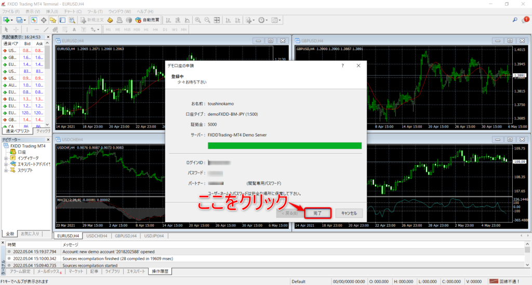Open the メールボックス terminal tab

[49, 272]
